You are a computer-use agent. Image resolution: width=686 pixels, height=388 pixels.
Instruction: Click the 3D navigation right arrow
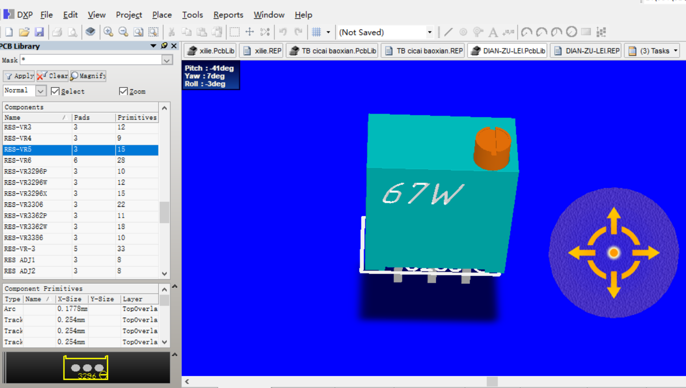click(646, 253)
